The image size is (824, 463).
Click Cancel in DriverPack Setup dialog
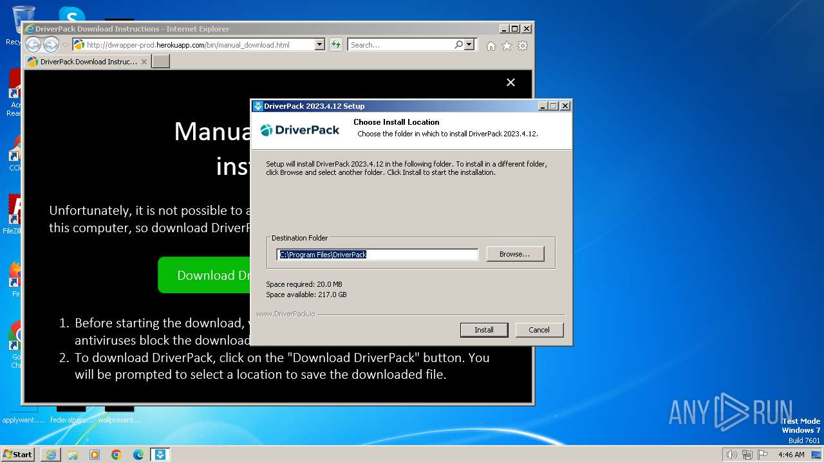point(539,330)
